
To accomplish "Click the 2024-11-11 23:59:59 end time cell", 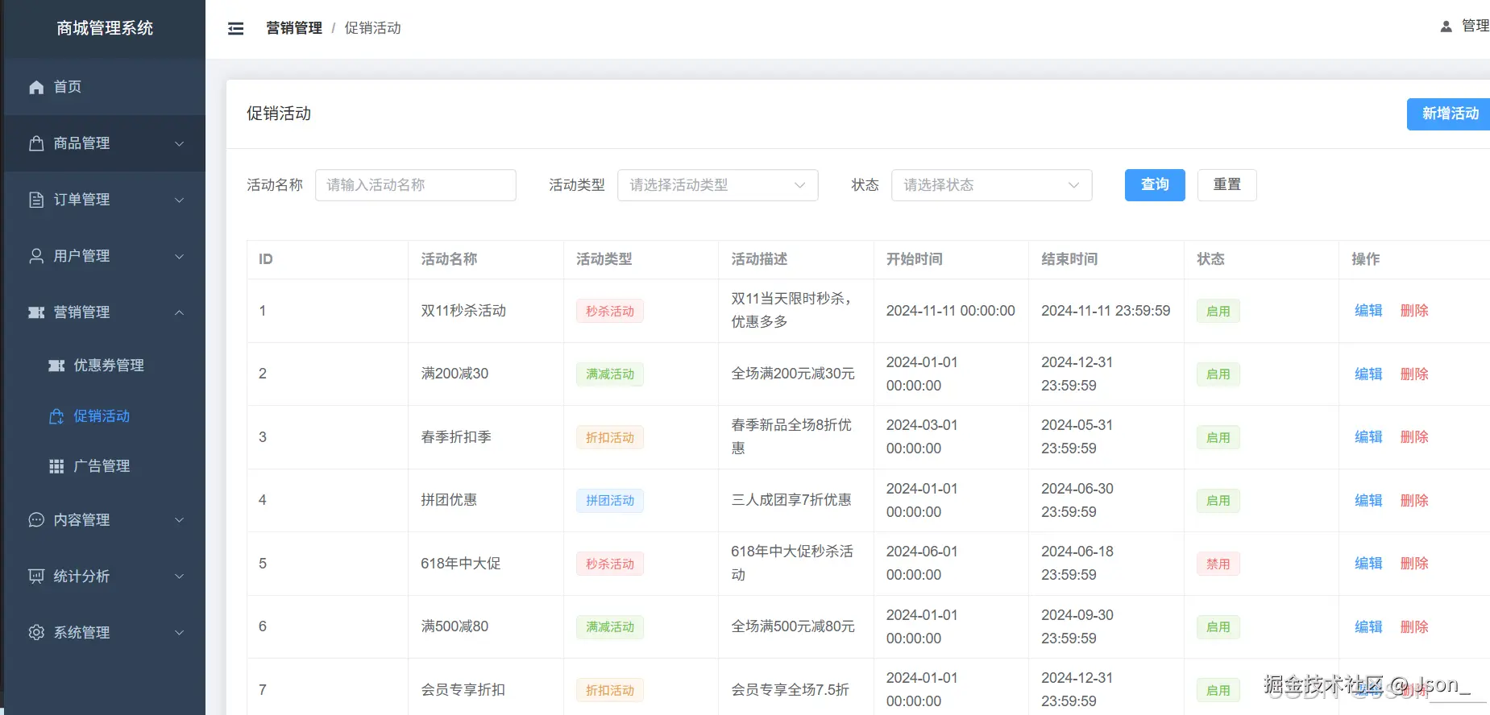I will tap(1106, 311).
